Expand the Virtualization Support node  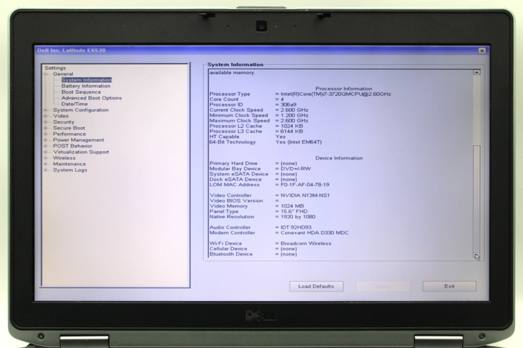point(46,152)
